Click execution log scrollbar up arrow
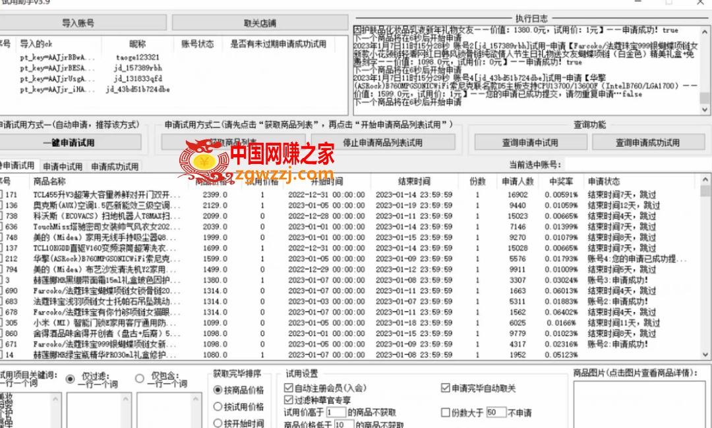This screenshot has width=712, height=428. (705, 32)
